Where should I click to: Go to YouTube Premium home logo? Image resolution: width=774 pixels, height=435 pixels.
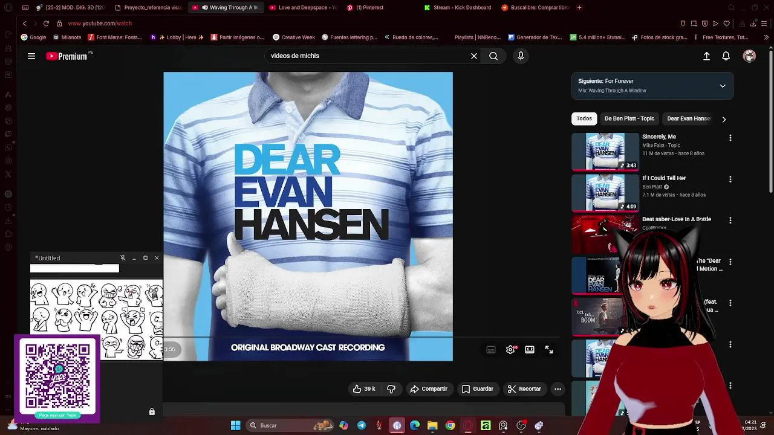[68, 56]
